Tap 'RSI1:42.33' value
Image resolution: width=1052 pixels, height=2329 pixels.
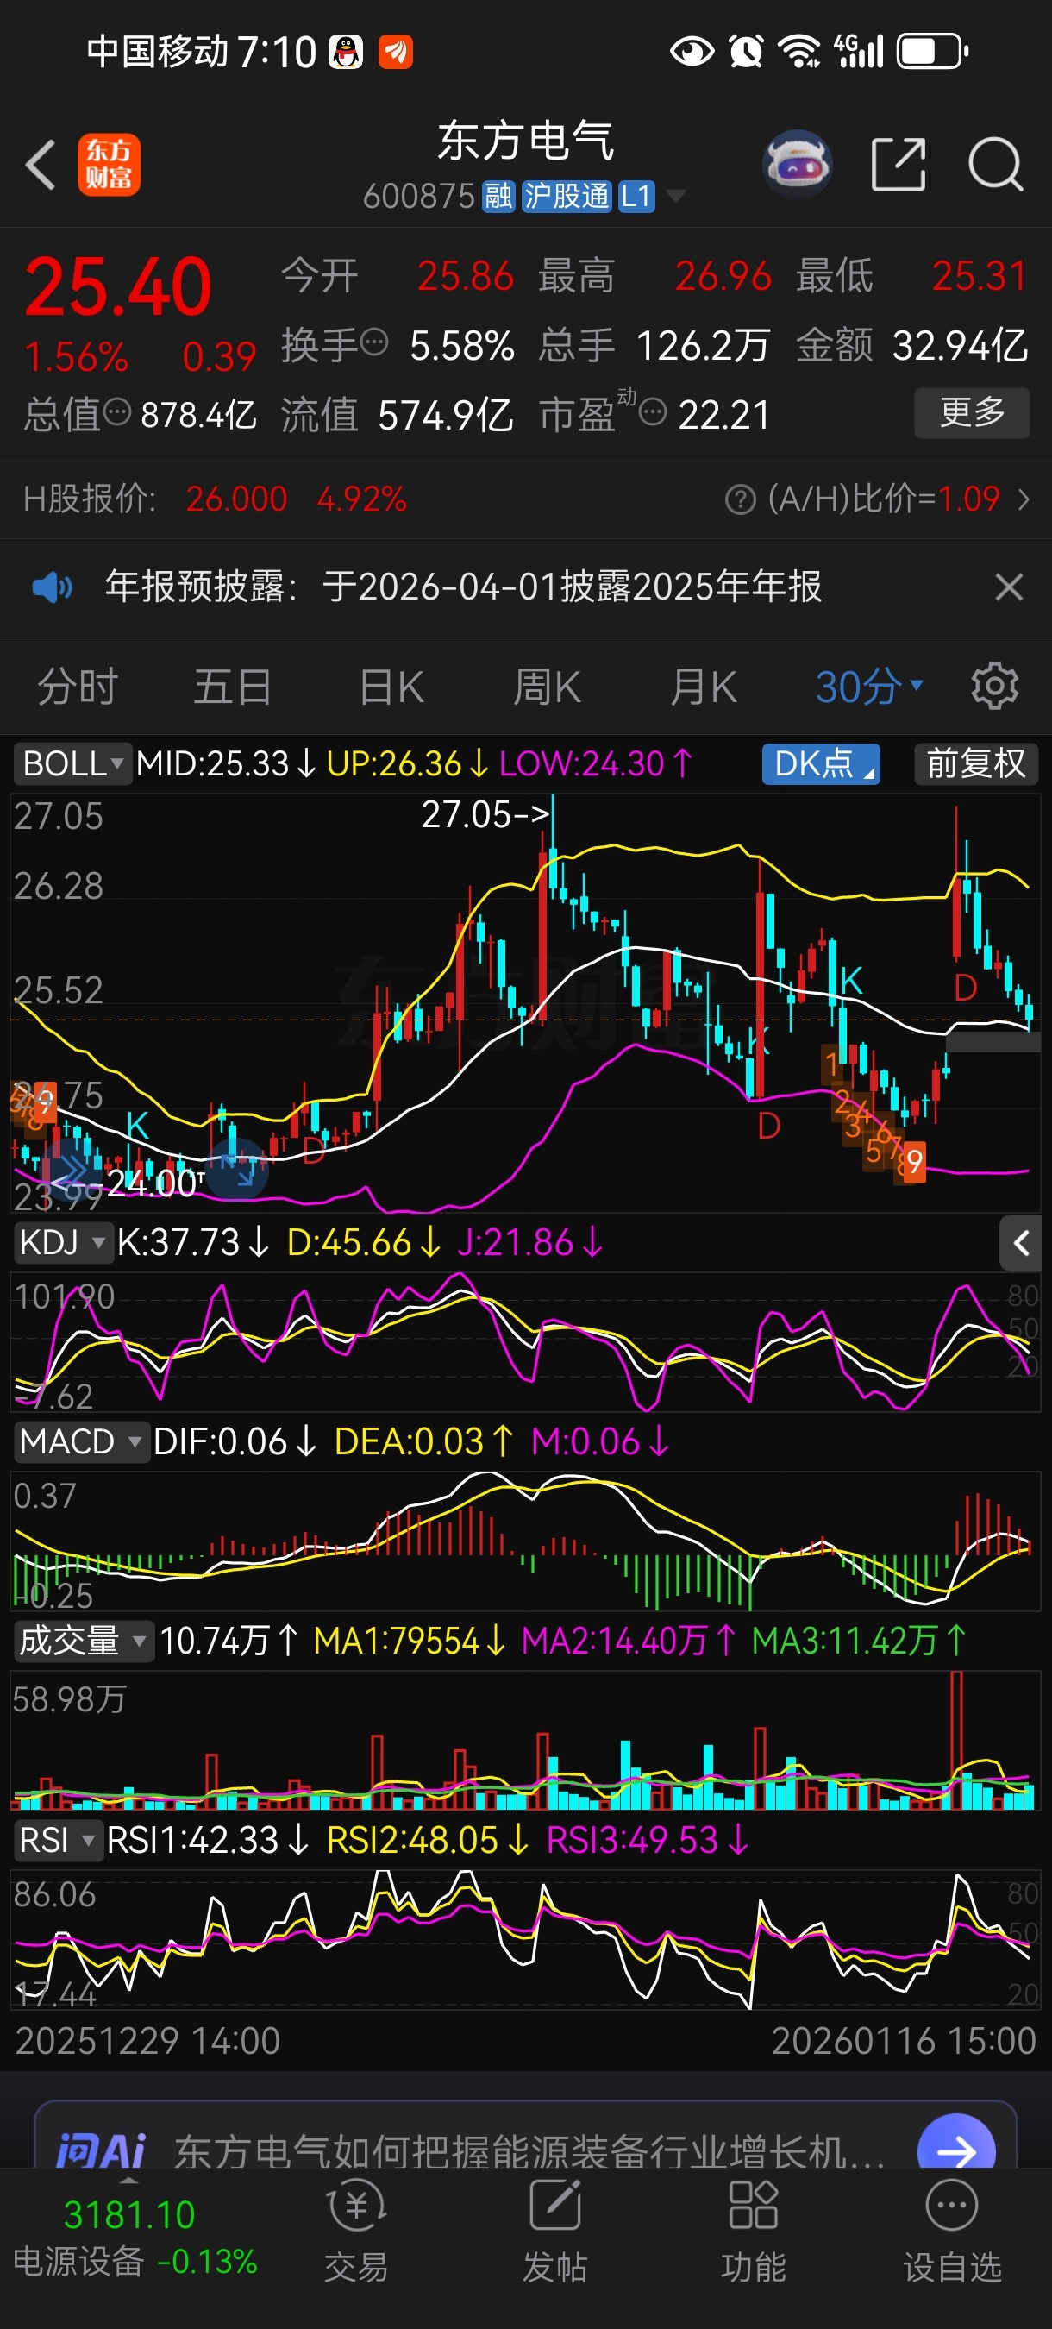(192, 1839)
